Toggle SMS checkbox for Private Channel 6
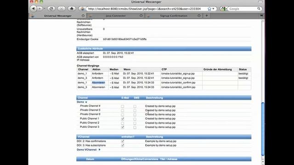The width and height of the screenshot is (294, 165). point(135,115)
